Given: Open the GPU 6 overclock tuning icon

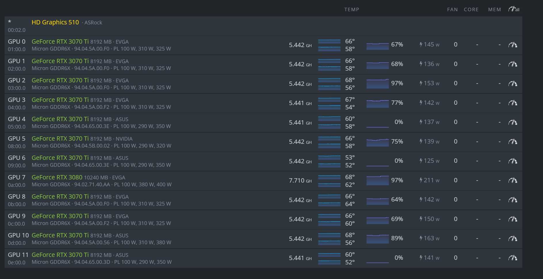Looking at the screenshot, I should pyautogui.click(x=513, y=161).
